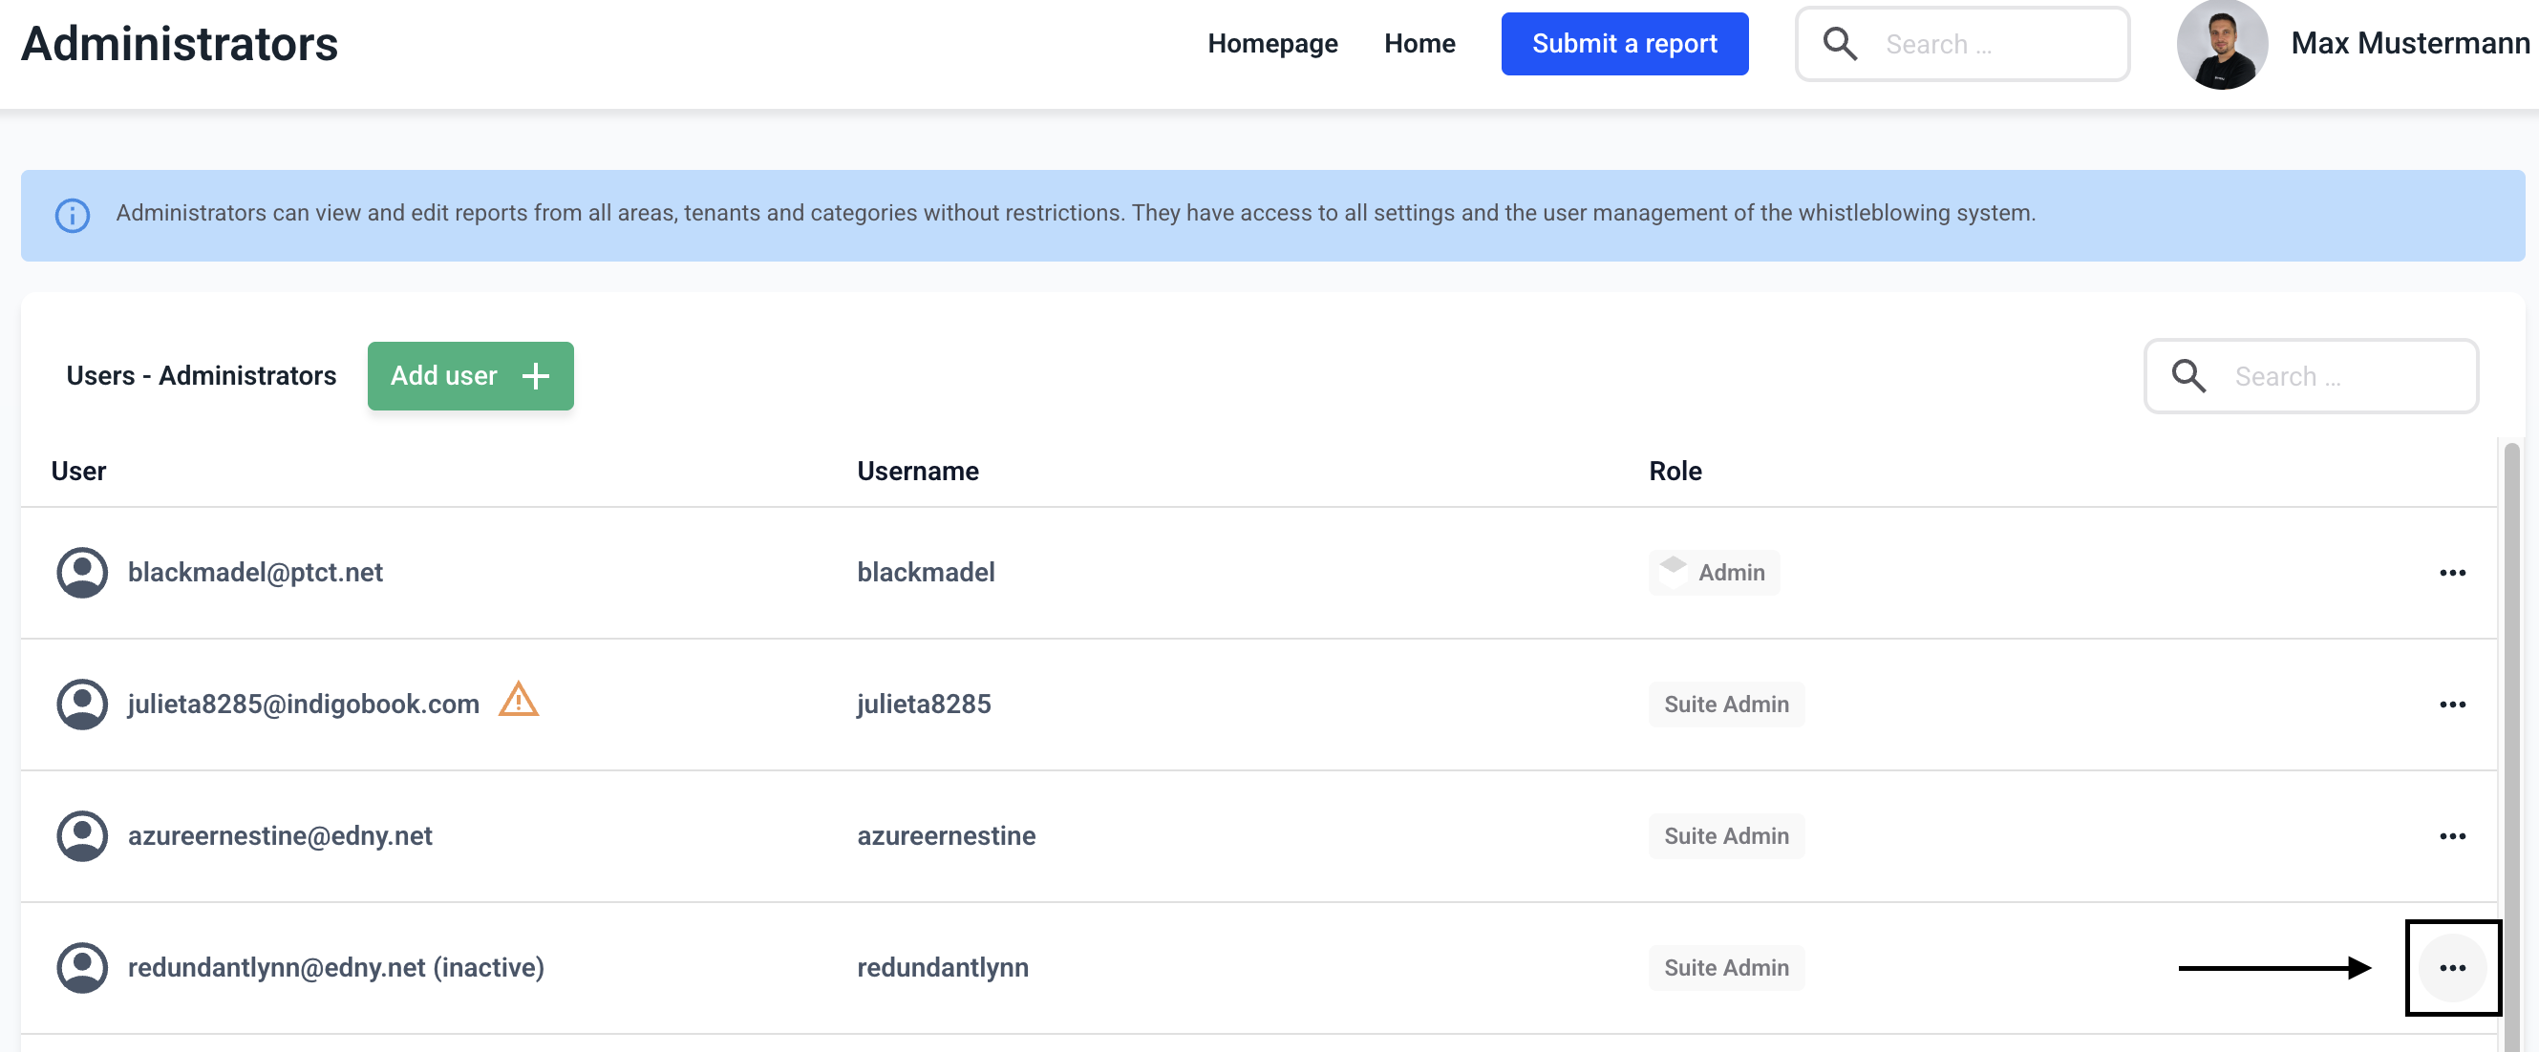Open the Home navigation item
The width and height of the screenshot is (2539, 1052).
point(1419,44)
